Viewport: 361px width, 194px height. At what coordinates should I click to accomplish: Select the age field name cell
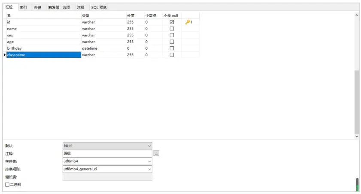43,42
